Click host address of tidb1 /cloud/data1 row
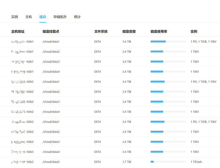Screen dimensions: 220x168 (22, 42)
